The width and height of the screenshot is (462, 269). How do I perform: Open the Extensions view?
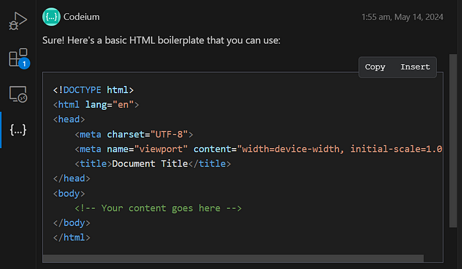(18, 58)
